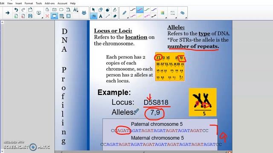Open the pen type pencil selector
The width and height of the screenshot is (273, 153).
[124, 13]
